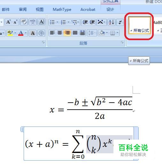The width and height of the screenshot is (162, 167).
Task: Apply multilevel list formatting
Action: tap(74, 22)
